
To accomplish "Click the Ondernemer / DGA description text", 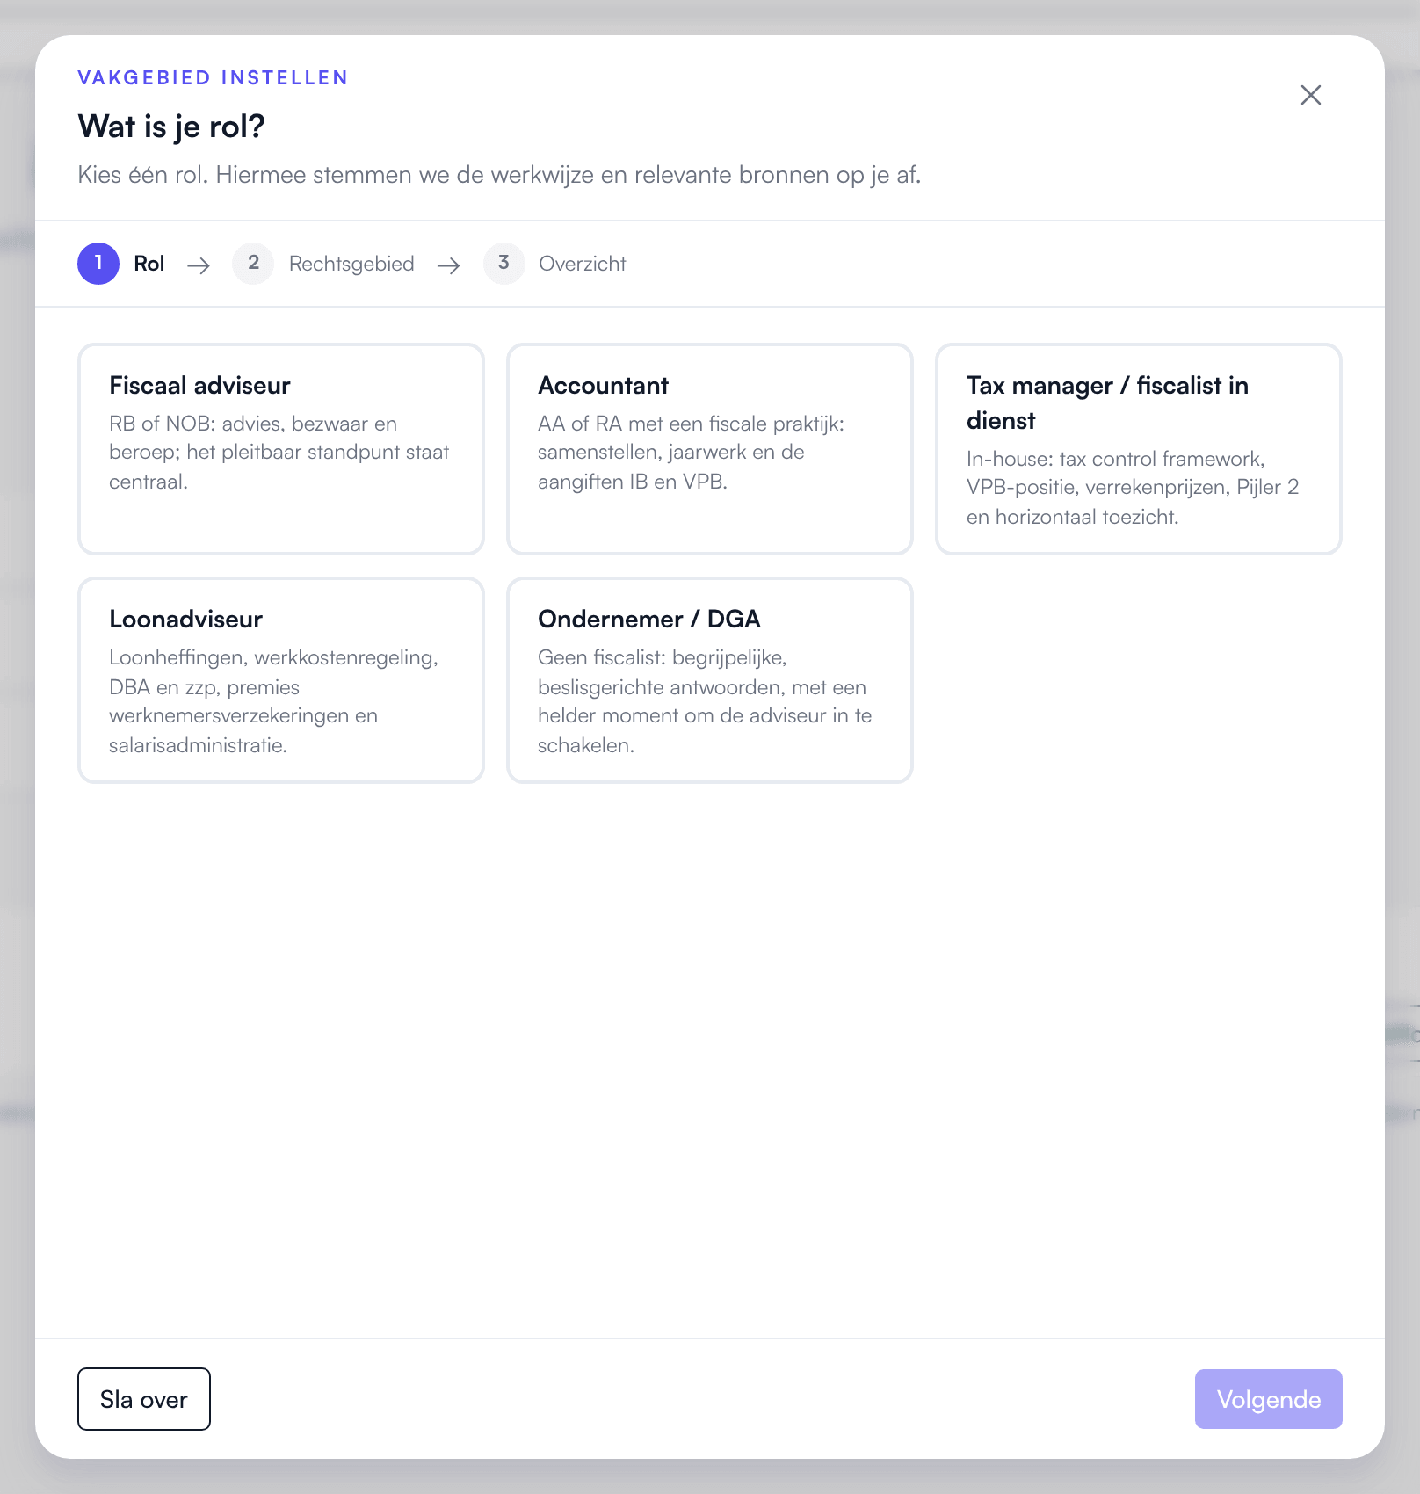I will 705,701.
